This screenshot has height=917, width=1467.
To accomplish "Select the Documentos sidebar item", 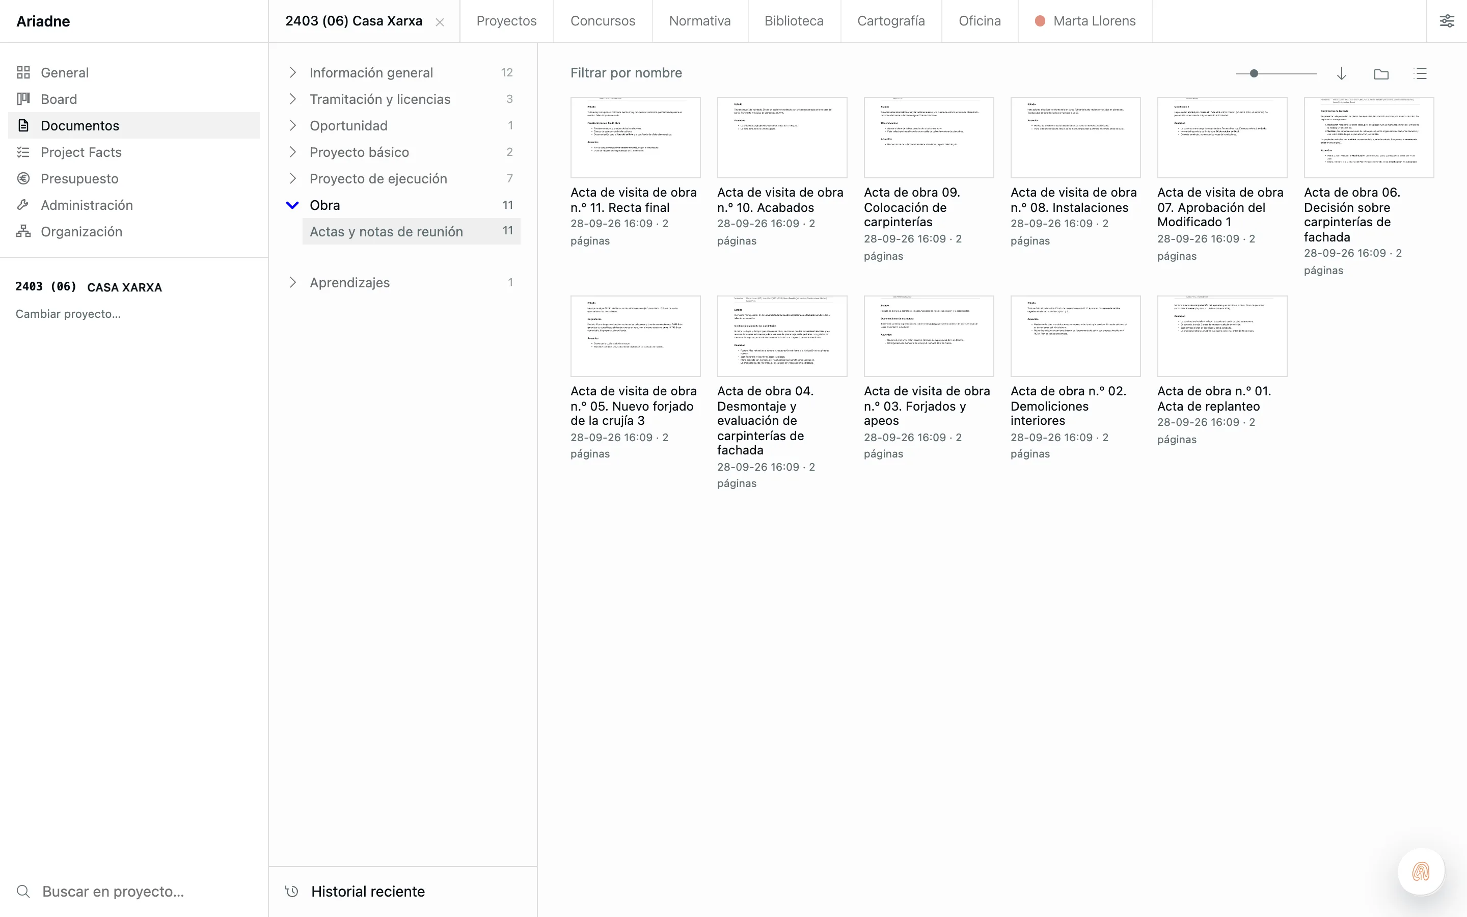I will (x=133, y=125).
